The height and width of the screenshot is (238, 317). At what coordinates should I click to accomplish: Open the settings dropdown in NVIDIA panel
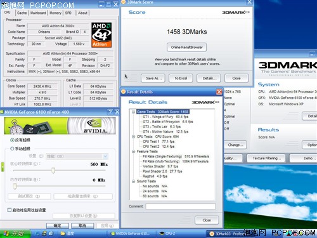(105, 156)
